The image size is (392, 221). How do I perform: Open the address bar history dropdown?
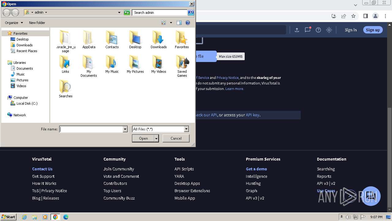(x=119, y=13)
